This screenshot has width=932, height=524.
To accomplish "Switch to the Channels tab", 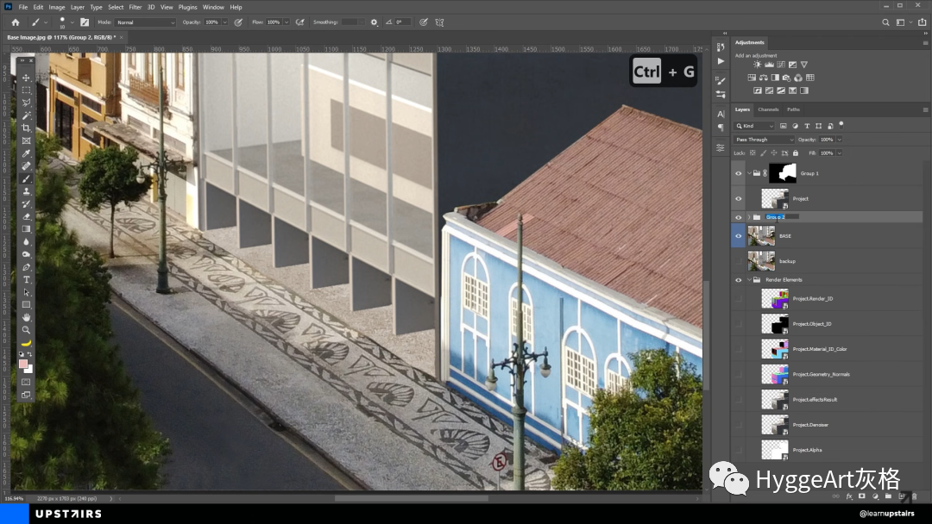I will pos(768,109).
